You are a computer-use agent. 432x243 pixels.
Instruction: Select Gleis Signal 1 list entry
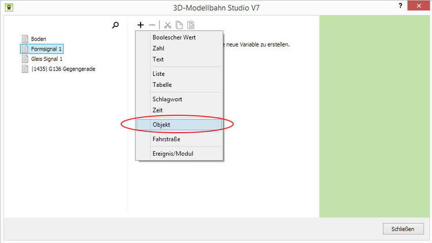47,59
